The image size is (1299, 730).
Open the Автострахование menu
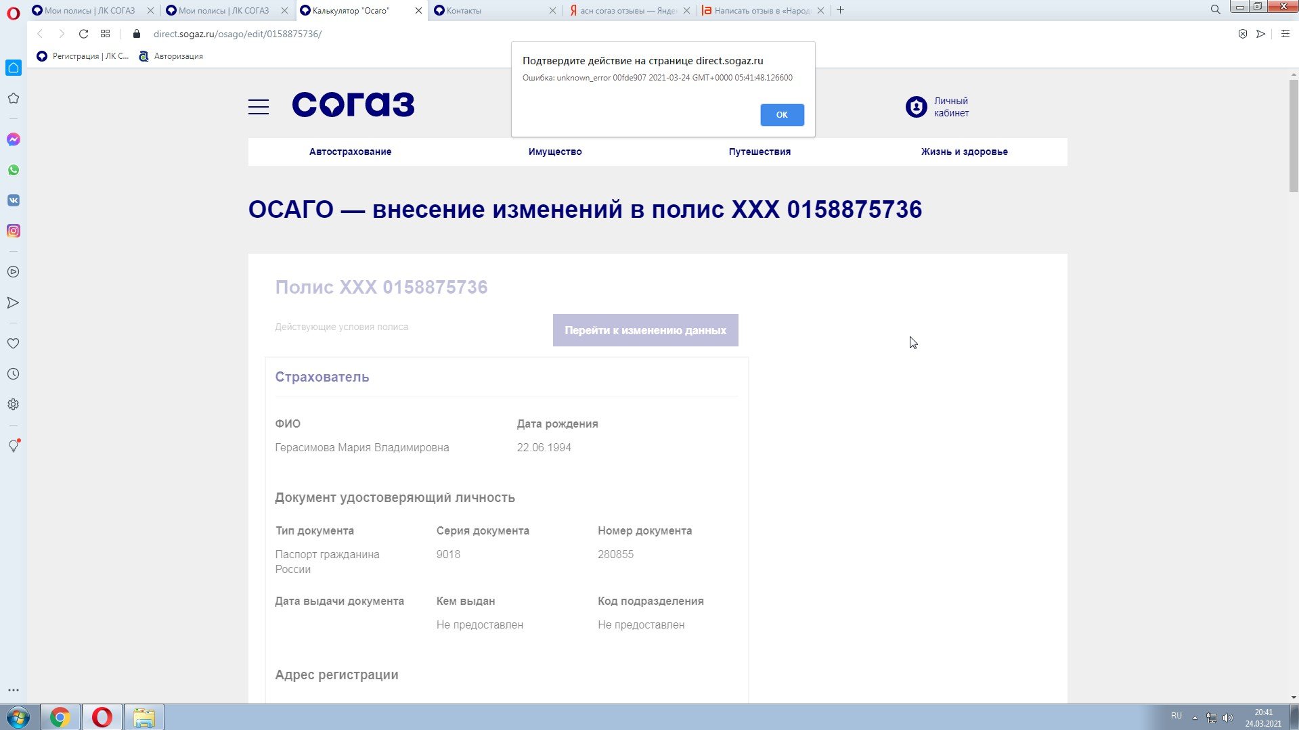click(350, 152)
